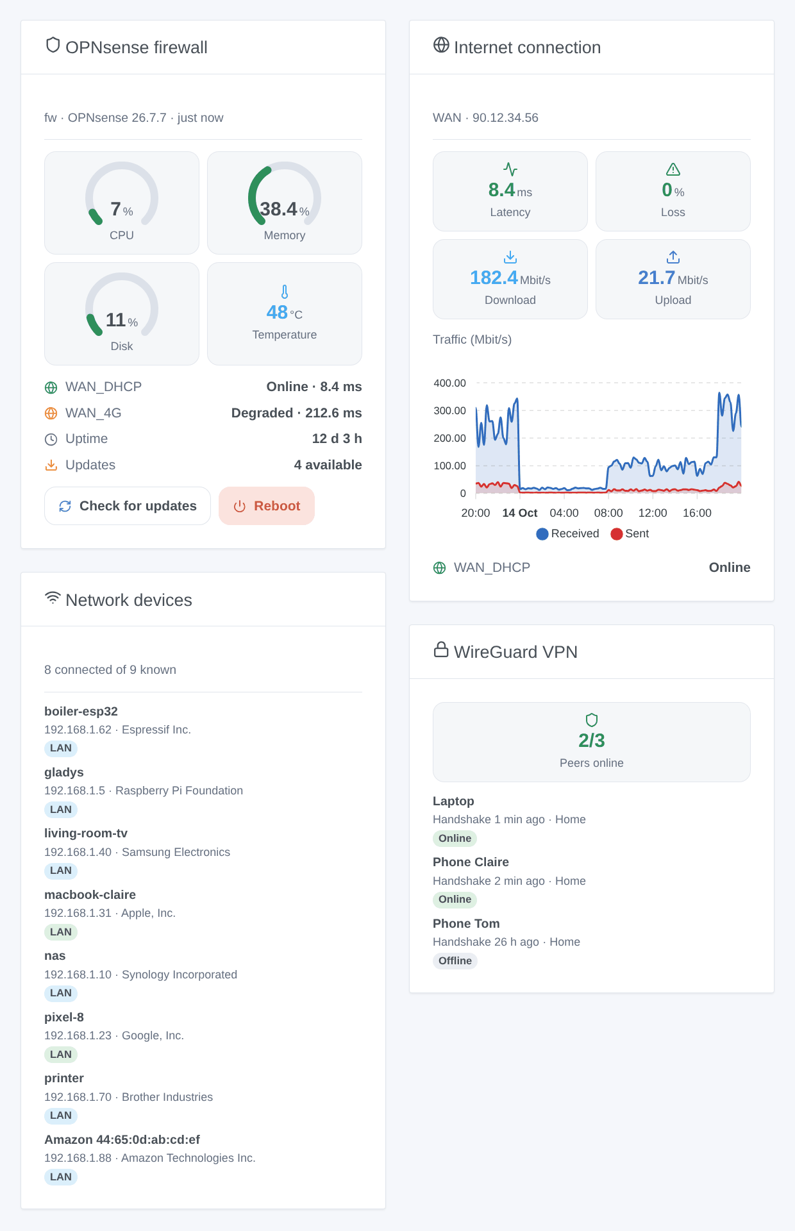
Task: Click the Latency tile showing 8.4 ms
Action: tap(510, 191)
